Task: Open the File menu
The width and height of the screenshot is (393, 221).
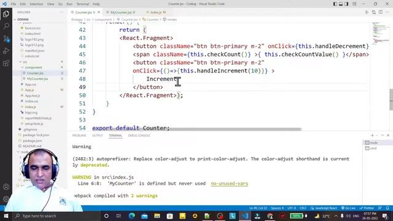Action: pos(14,4)
